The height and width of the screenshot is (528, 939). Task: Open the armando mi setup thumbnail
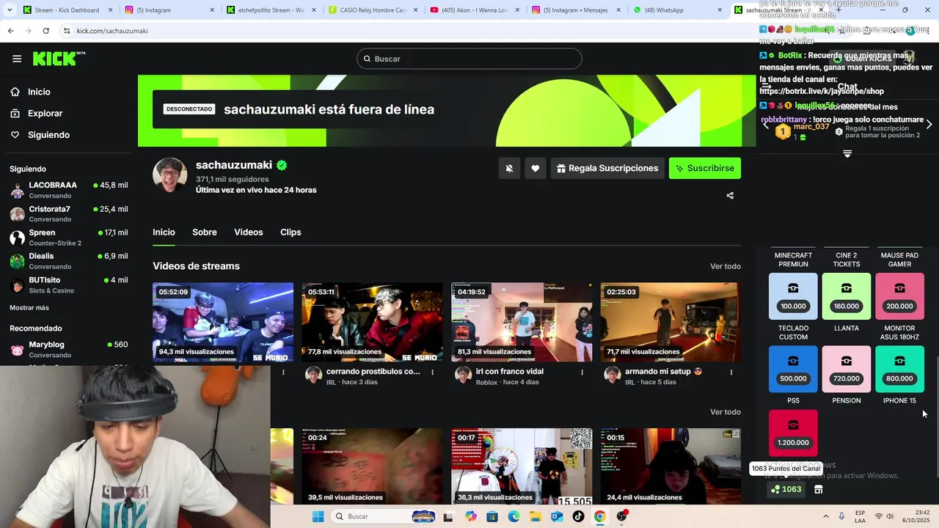point(671,322)
